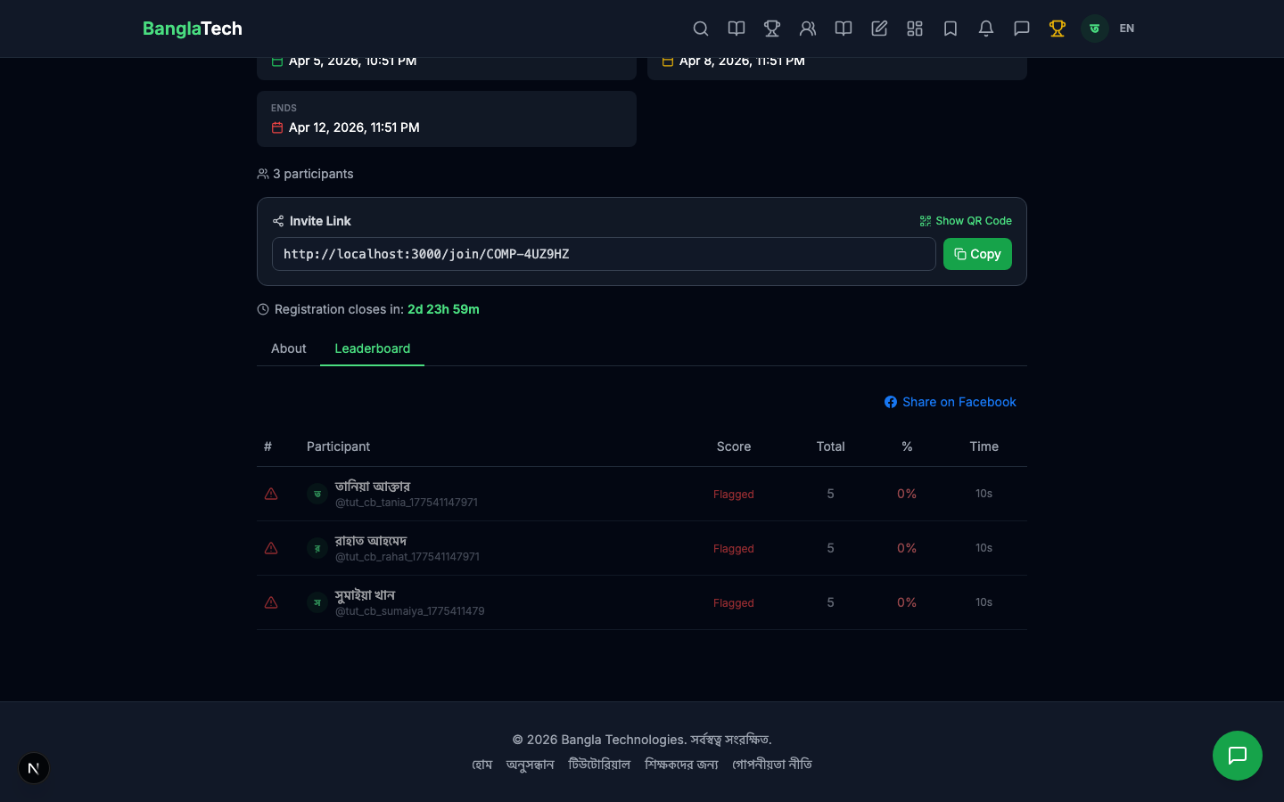Click the pencil edit icon in navbar
The image size is (1284, 802).
tap(879, 29)
